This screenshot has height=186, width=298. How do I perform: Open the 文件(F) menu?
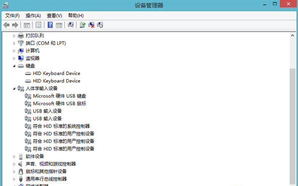click(13, 15)
